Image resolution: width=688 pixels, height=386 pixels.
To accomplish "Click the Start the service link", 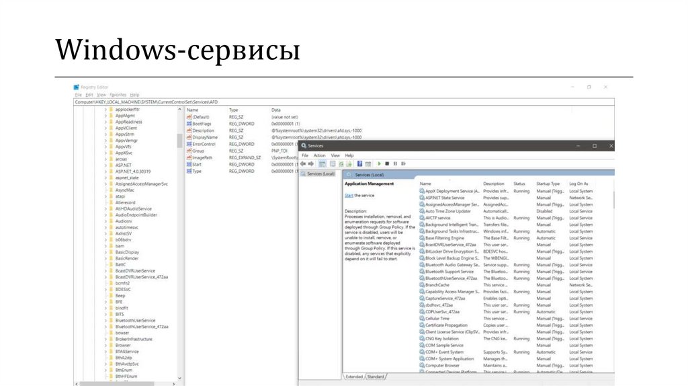I will (349, 195).
